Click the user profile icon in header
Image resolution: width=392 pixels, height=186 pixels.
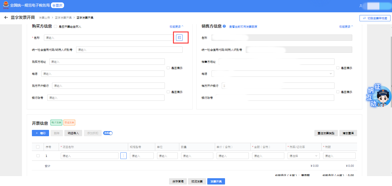click(x=361, y=6)
